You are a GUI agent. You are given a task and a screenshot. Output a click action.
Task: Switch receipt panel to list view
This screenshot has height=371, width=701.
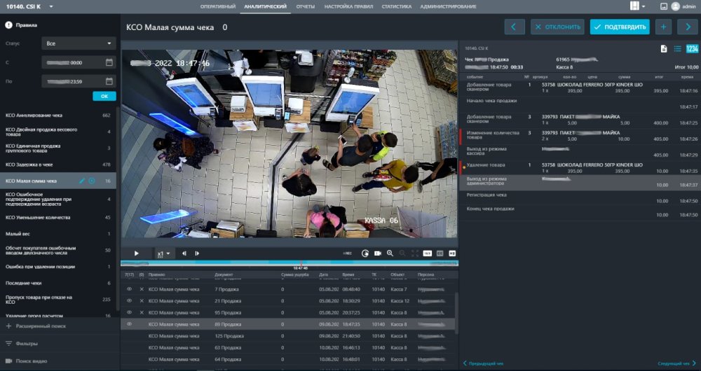[678, 48]
